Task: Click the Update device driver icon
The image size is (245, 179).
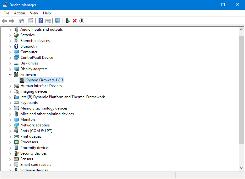Action: (x=68, y=21)
